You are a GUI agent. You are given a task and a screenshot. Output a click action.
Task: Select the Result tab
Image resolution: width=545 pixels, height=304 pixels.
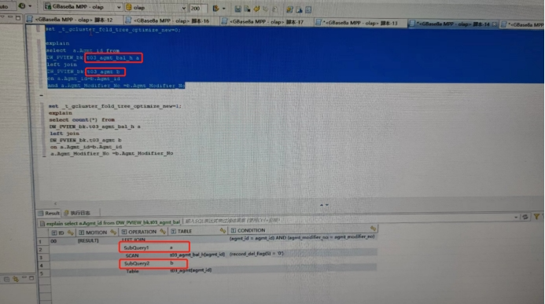(49, 213)
